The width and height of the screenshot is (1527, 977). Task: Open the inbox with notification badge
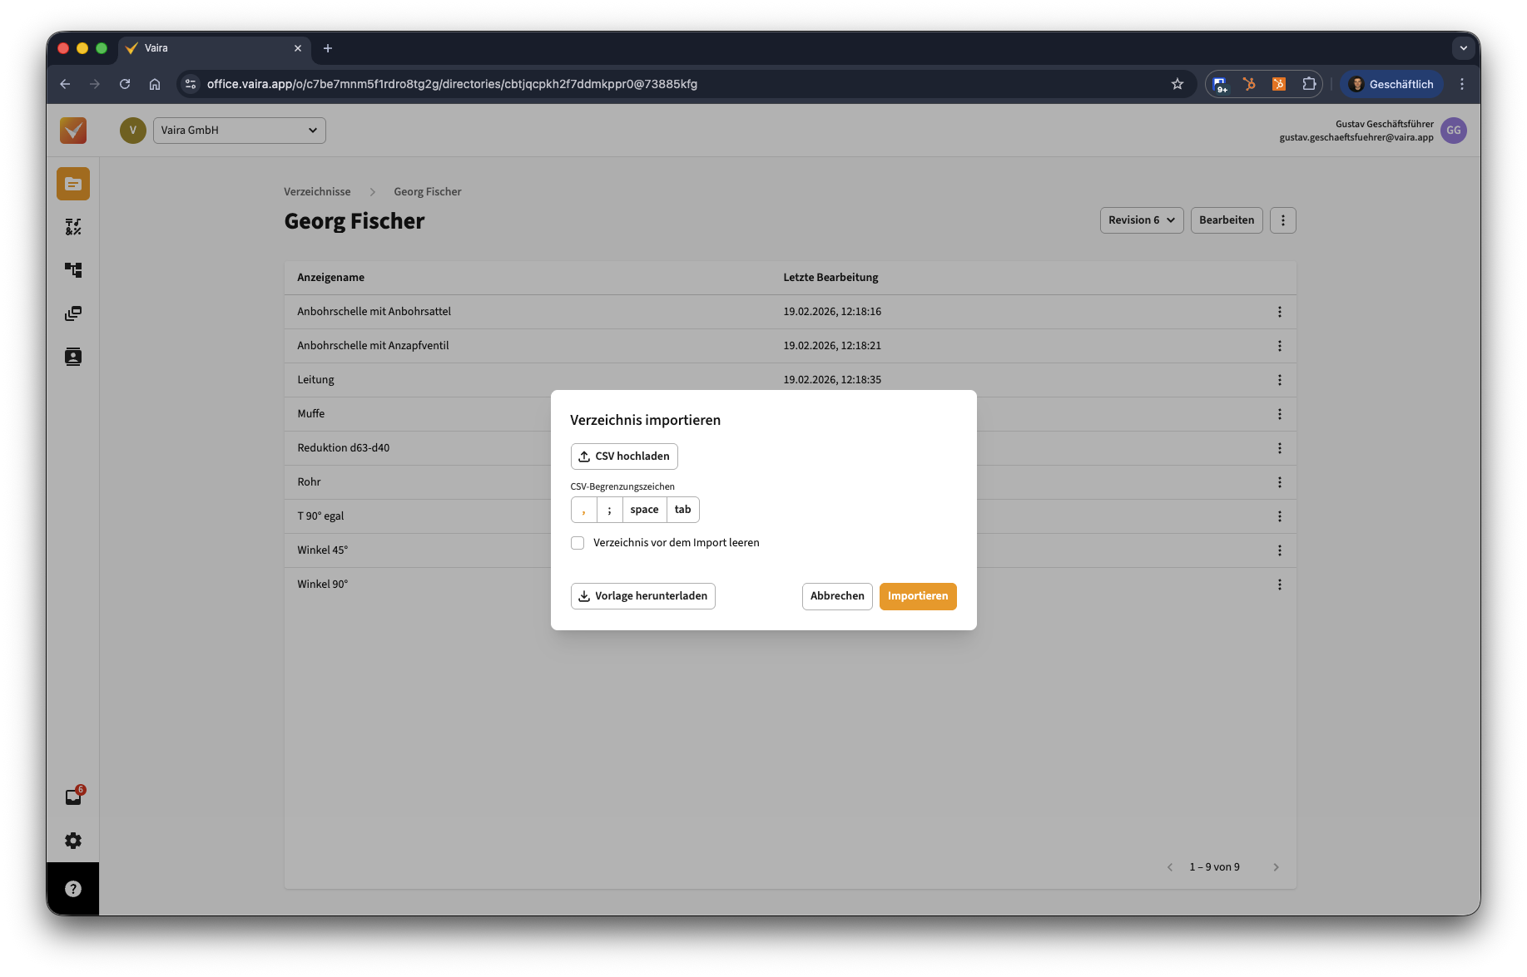73,797
